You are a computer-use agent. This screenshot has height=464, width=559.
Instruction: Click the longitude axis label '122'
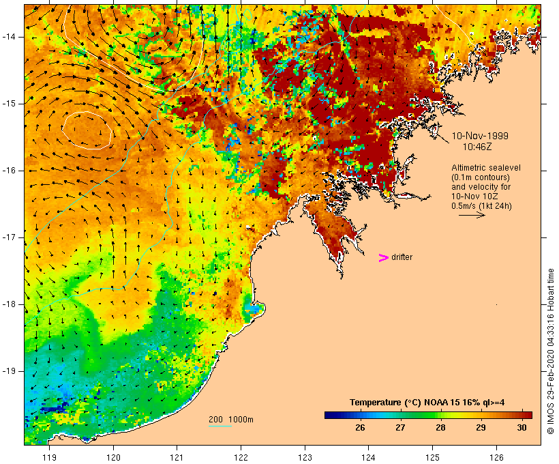(241, 457)
